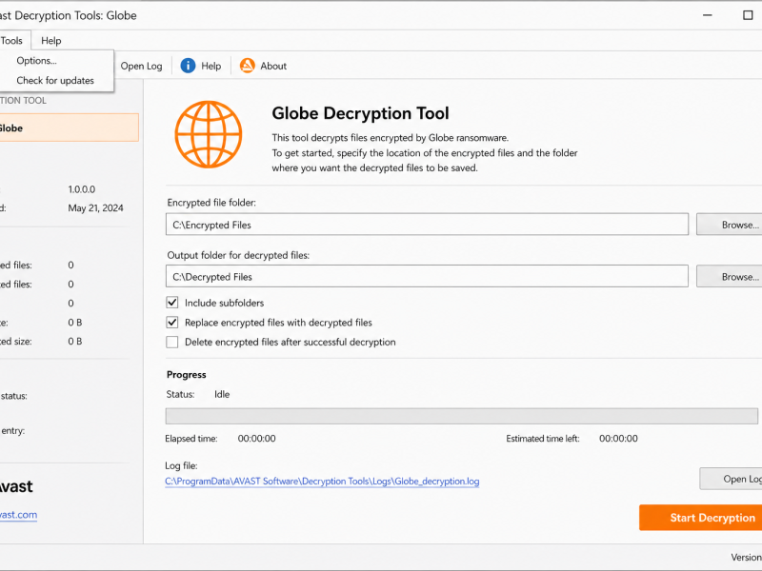Click the Progress section heading

(186, 374)
